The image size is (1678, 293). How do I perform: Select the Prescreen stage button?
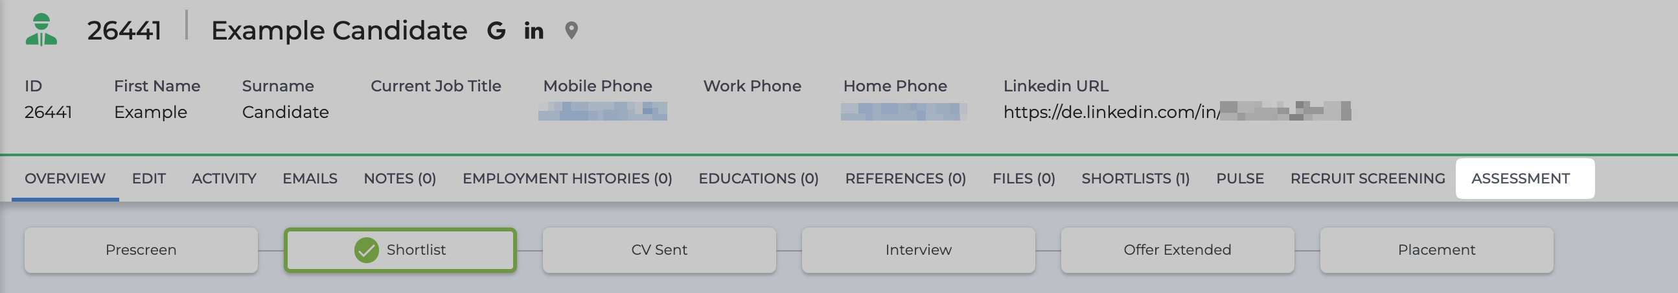pos(141,250)
